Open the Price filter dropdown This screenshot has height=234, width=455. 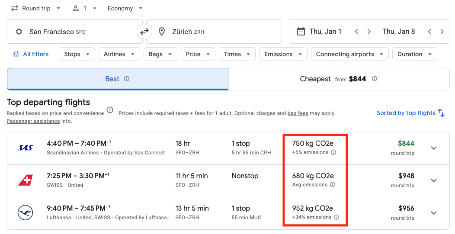198,54
